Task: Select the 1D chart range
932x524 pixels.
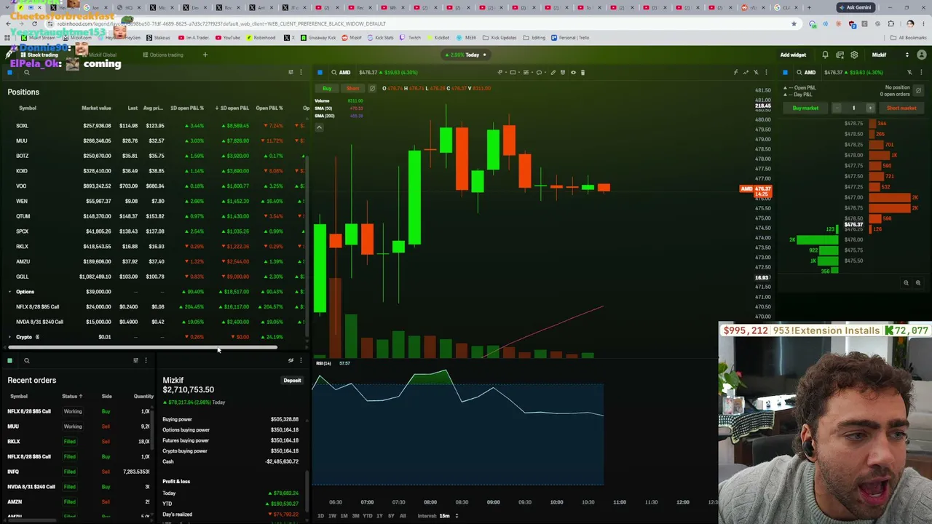Action: [320, 516]
